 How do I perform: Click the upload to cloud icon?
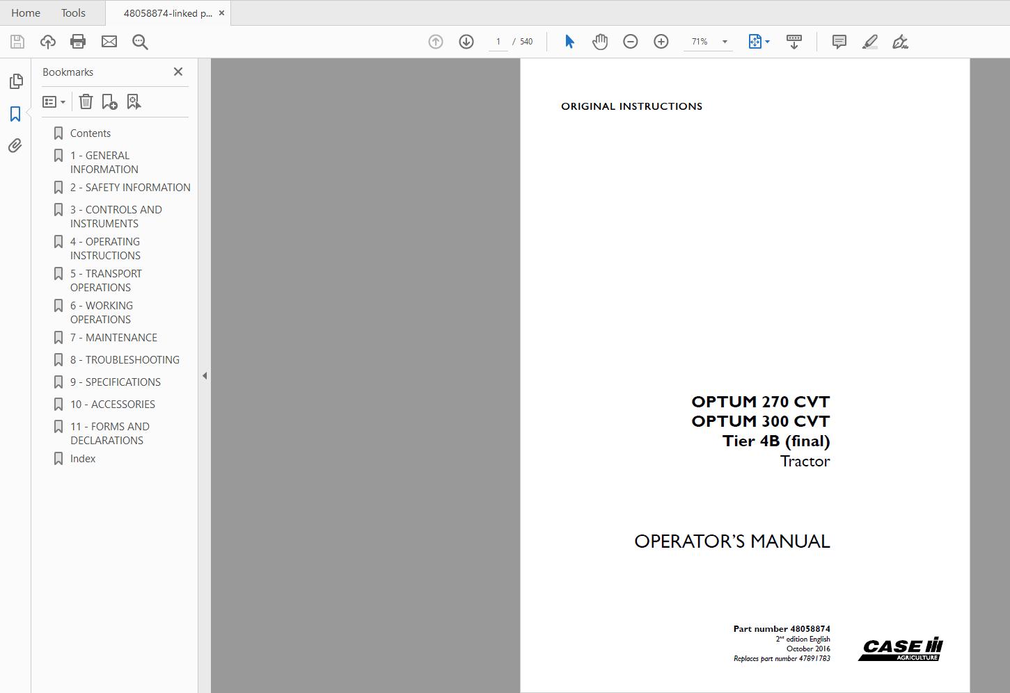(x=48, y=42)
